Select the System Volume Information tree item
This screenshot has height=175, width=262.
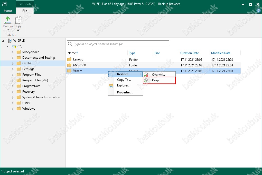tap(41, 97)
